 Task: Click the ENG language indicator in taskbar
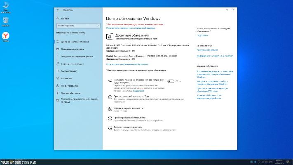pos(271,162)
